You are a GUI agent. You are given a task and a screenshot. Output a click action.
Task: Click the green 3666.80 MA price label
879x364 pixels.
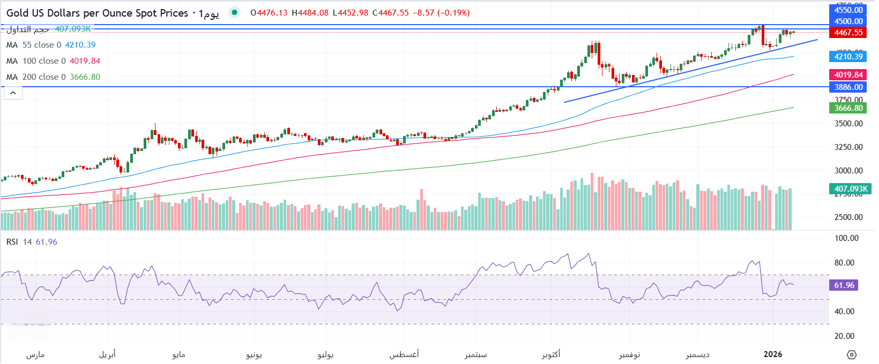tap(848, 108)
